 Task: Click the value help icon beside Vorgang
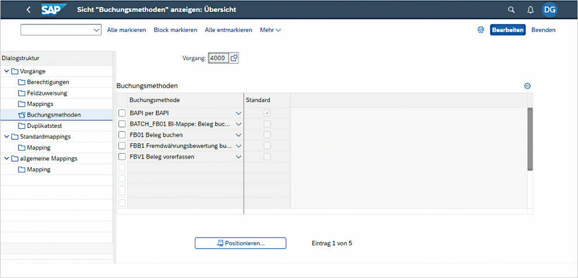tap(234, 58)
